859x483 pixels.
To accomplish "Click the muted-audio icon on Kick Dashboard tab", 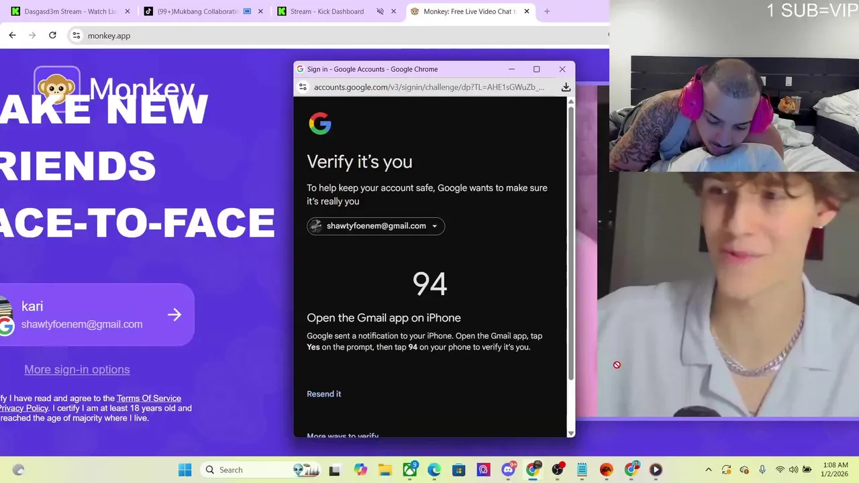I will coord(380,11).
